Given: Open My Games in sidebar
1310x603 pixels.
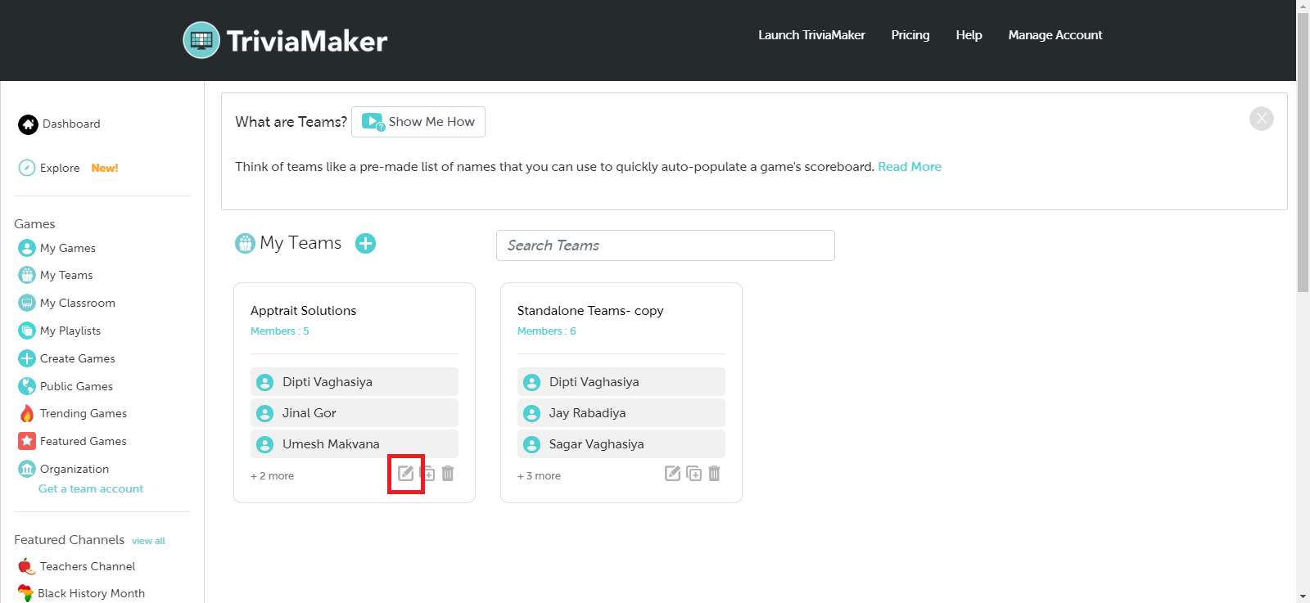Looking at the screenshot, I should coord(67,248).
